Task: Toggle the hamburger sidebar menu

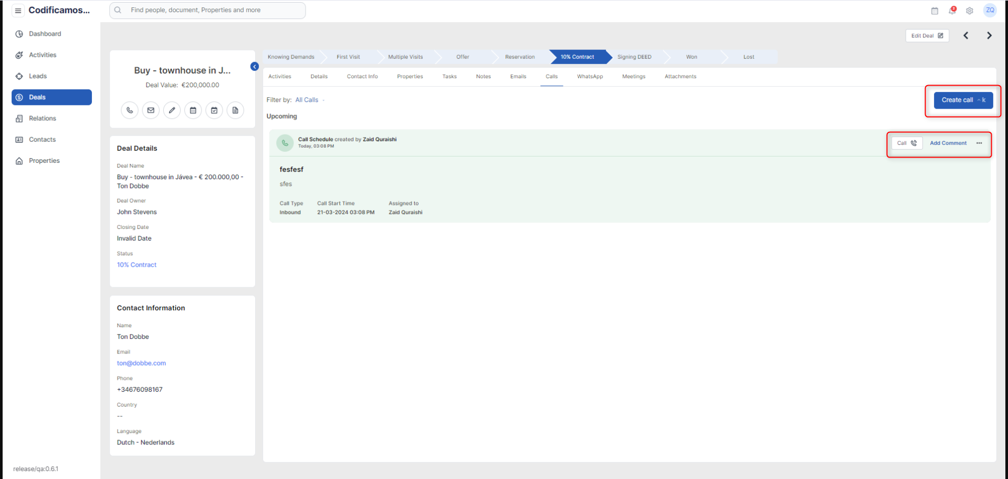Action: click(18, 11)
